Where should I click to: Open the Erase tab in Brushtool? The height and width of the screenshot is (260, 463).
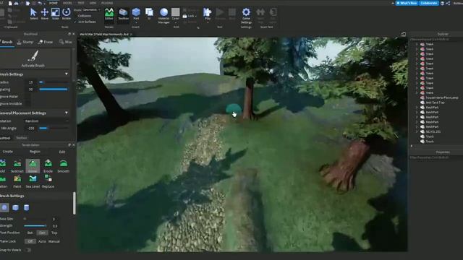(46, 42)
